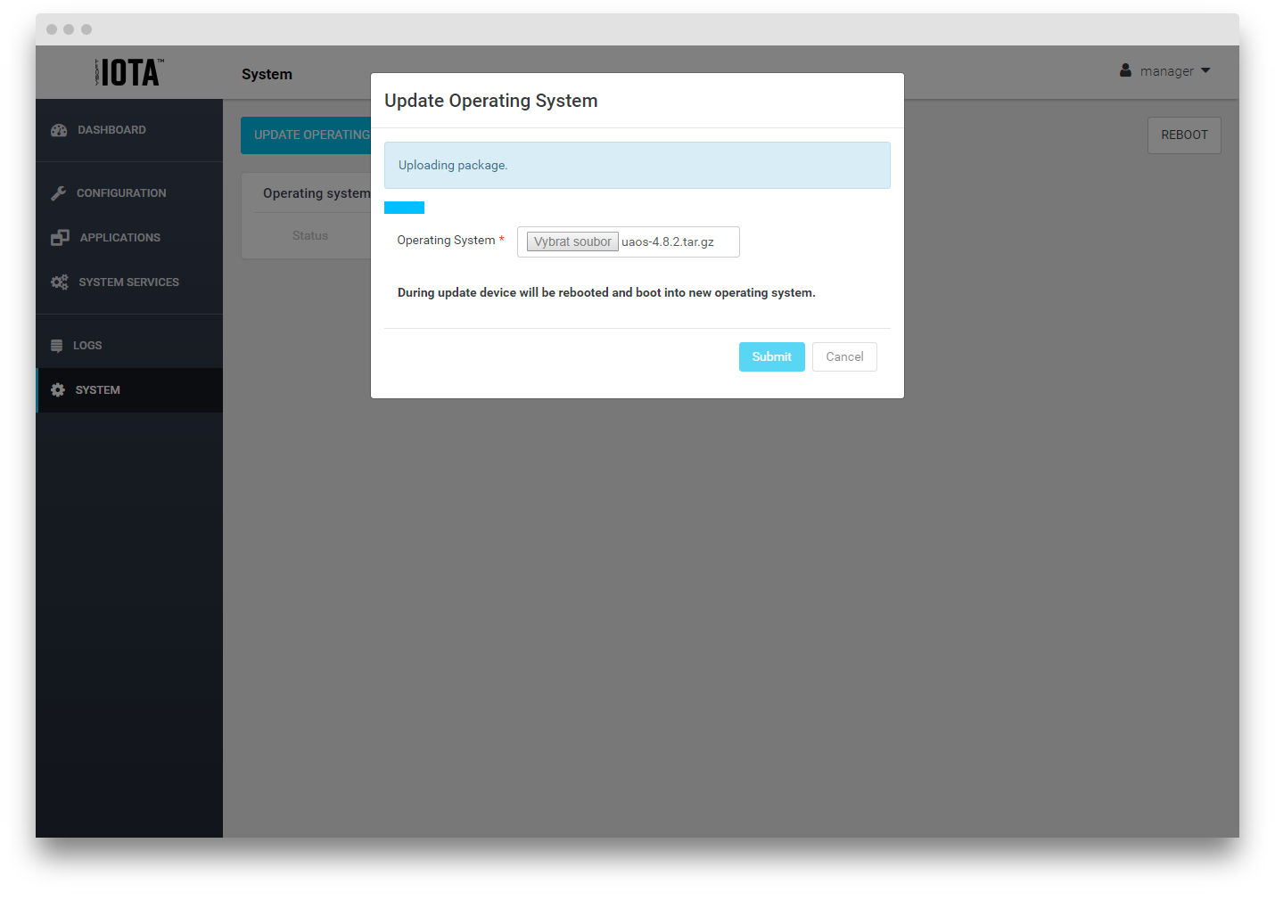This screenshot has height=900, width=1275.
Task: Select System Services in the sidebar
Action: point(128,282)
